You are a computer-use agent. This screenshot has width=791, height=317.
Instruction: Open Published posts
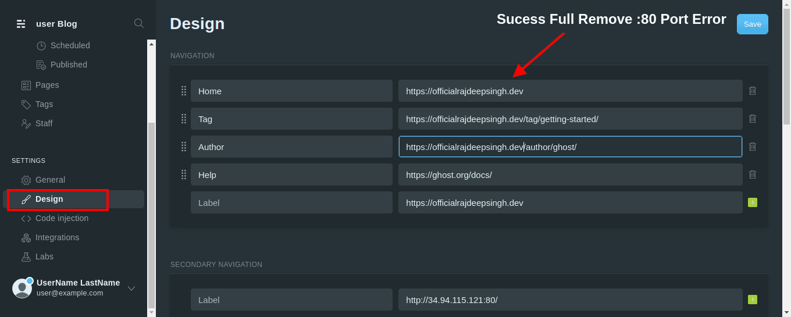(x=69, y=65)
